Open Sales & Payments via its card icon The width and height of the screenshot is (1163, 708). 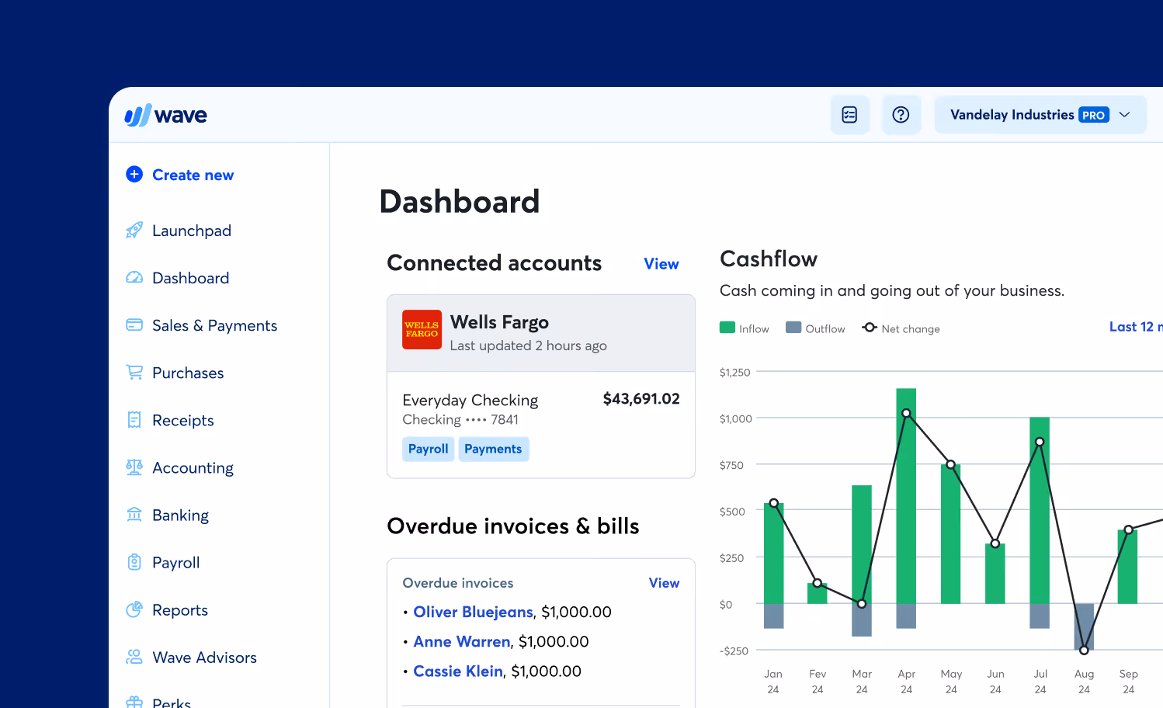(134, 324)
